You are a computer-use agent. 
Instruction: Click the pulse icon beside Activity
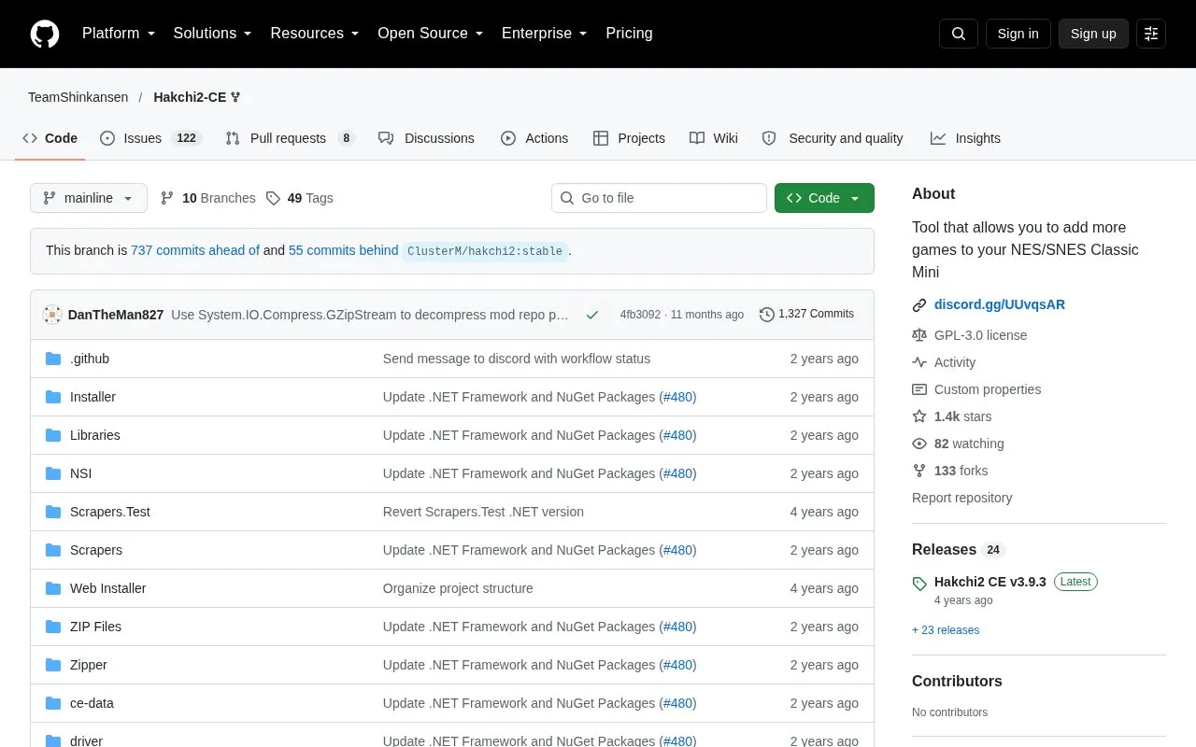tap(919, 362)
